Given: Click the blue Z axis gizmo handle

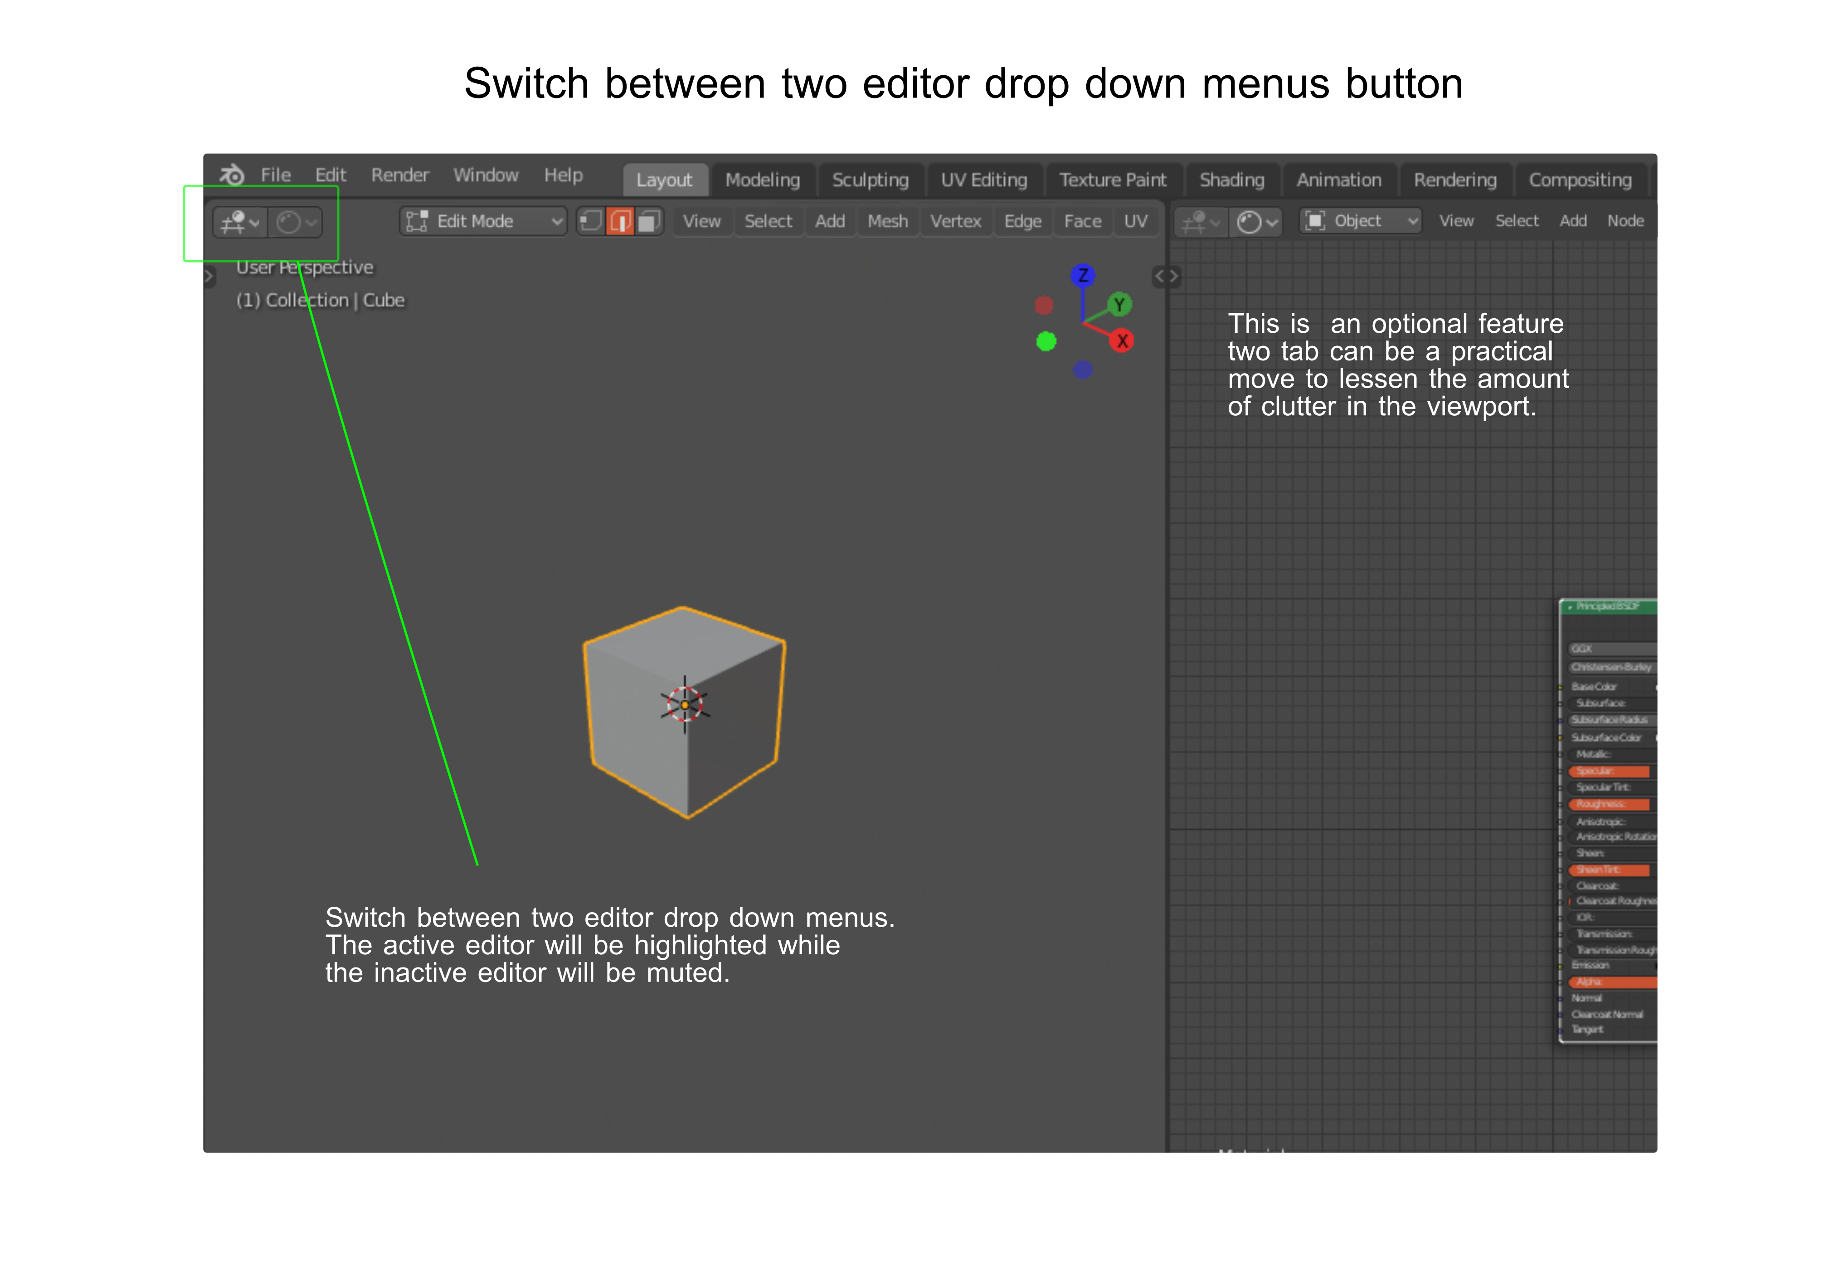Looking at the screenshot, I should pos(1083,276).
